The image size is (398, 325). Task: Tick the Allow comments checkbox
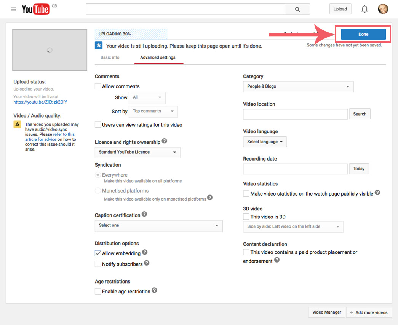98,86
